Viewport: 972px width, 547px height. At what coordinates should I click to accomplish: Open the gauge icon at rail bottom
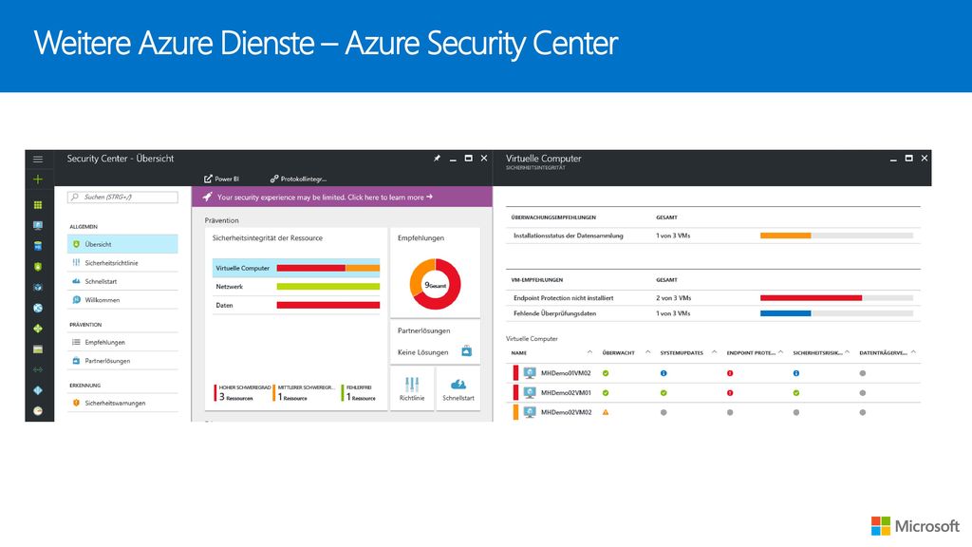(x=38, y=411)
